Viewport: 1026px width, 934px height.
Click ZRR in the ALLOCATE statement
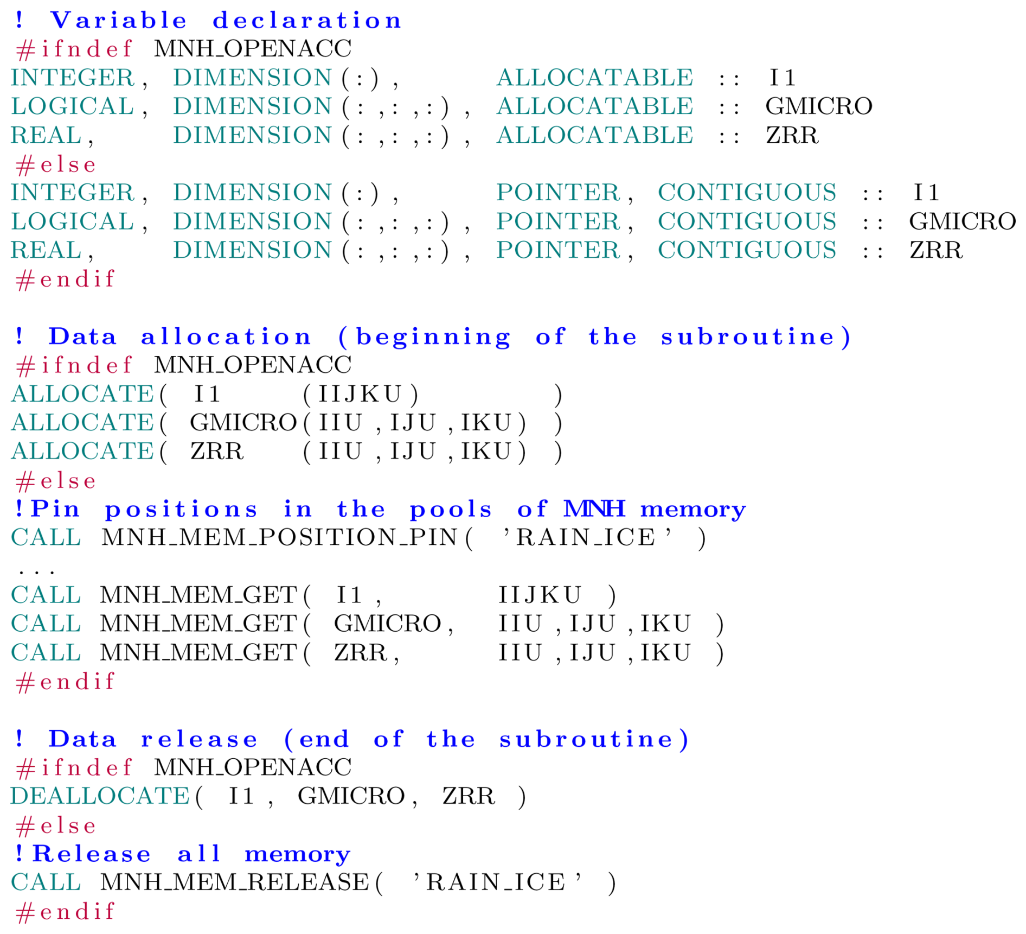(216, 452)
